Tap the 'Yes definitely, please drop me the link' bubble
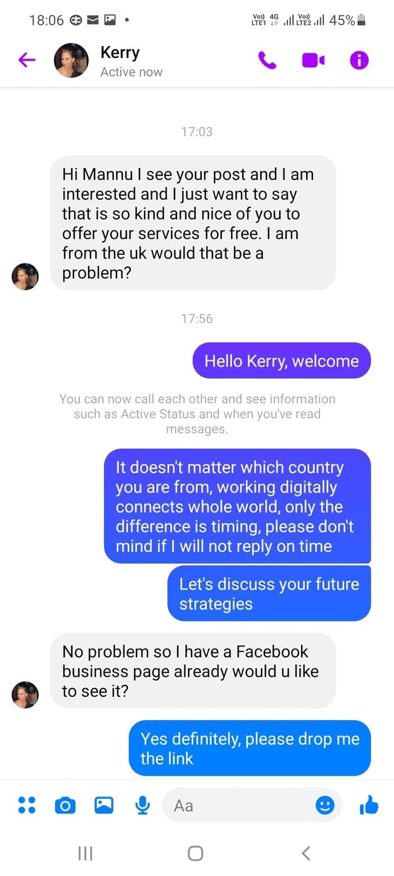This screenshot has height=876, width=394. 250,748
